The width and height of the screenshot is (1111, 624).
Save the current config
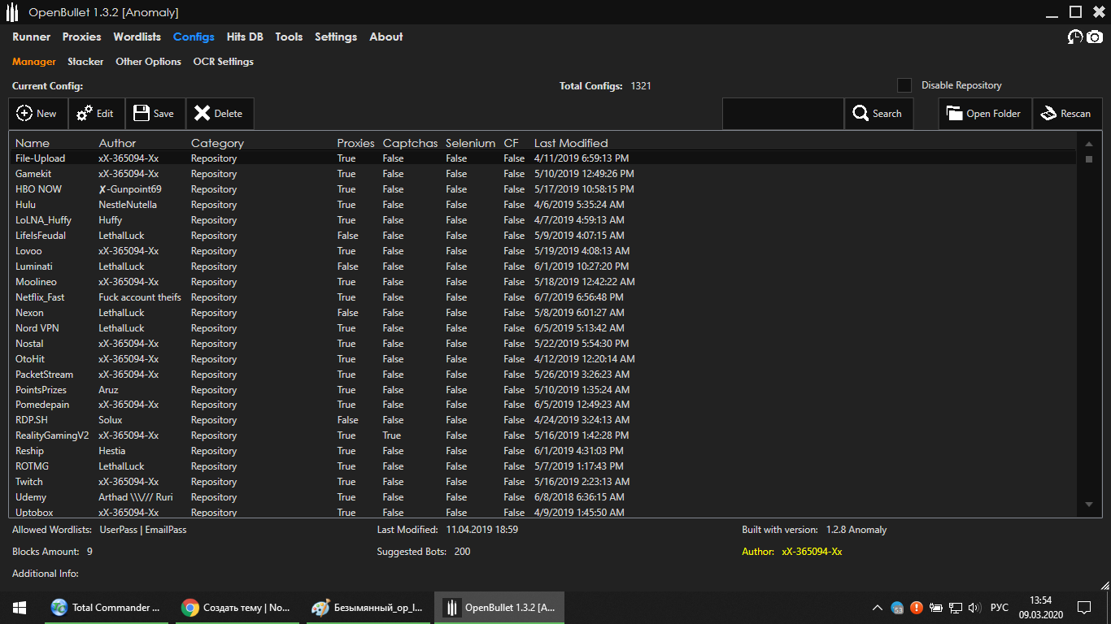tap(155, 114)
